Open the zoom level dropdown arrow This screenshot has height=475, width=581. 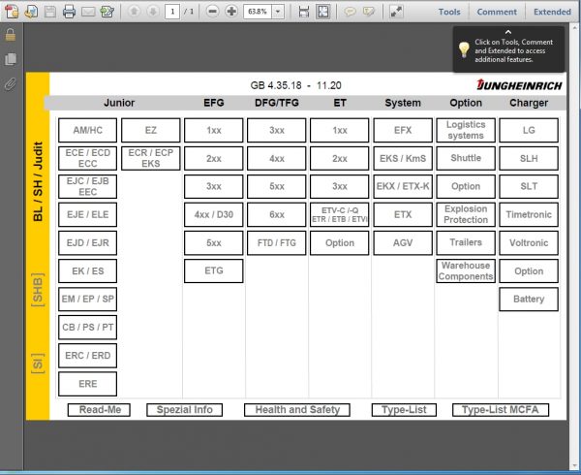[x=278, y=12]
